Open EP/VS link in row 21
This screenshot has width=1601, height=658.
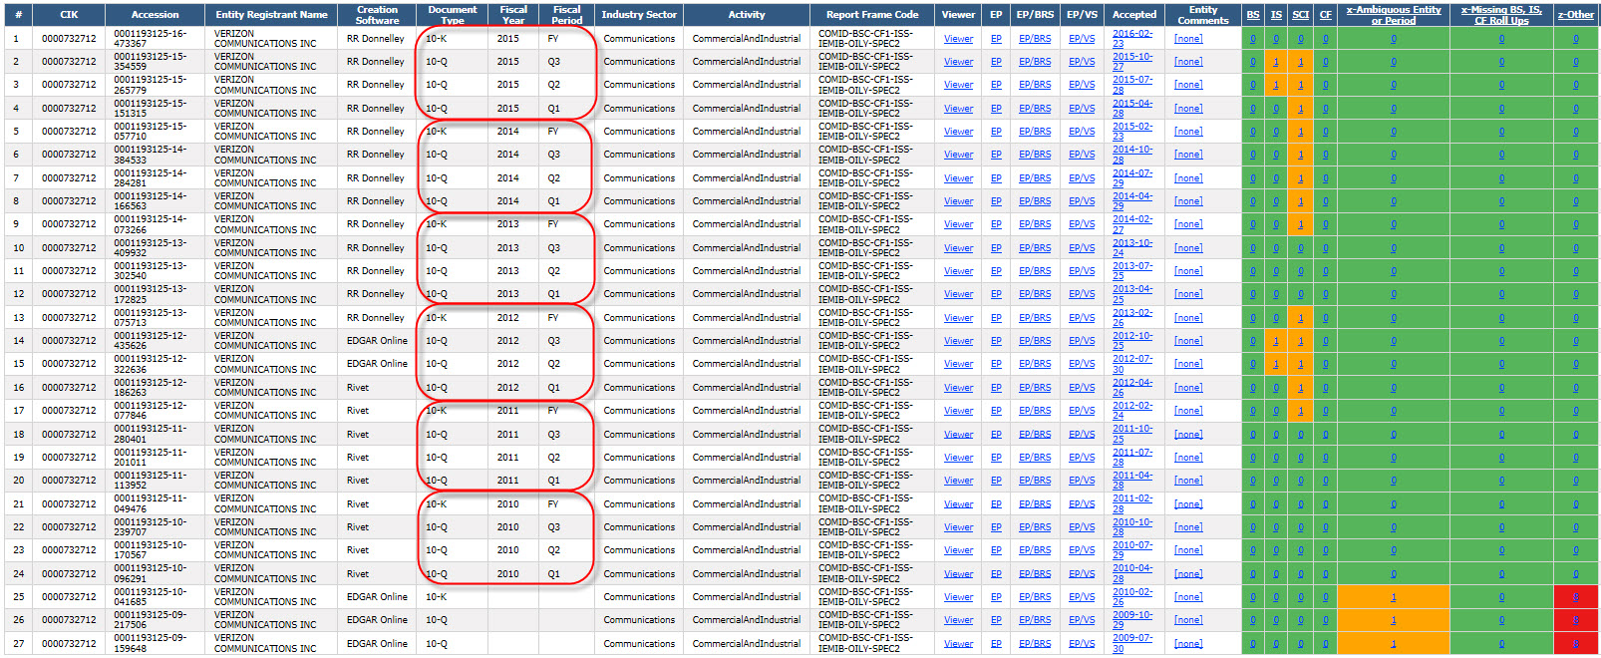pyautogui.click(x=1082, y=504)
